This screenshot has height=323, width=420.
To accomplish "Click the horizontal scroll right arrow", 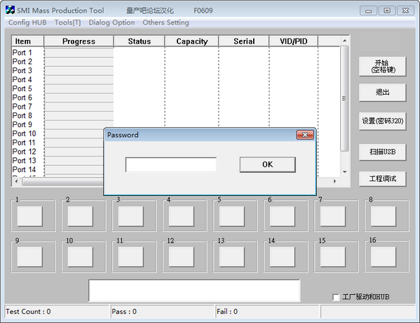I will coord(334,181).
